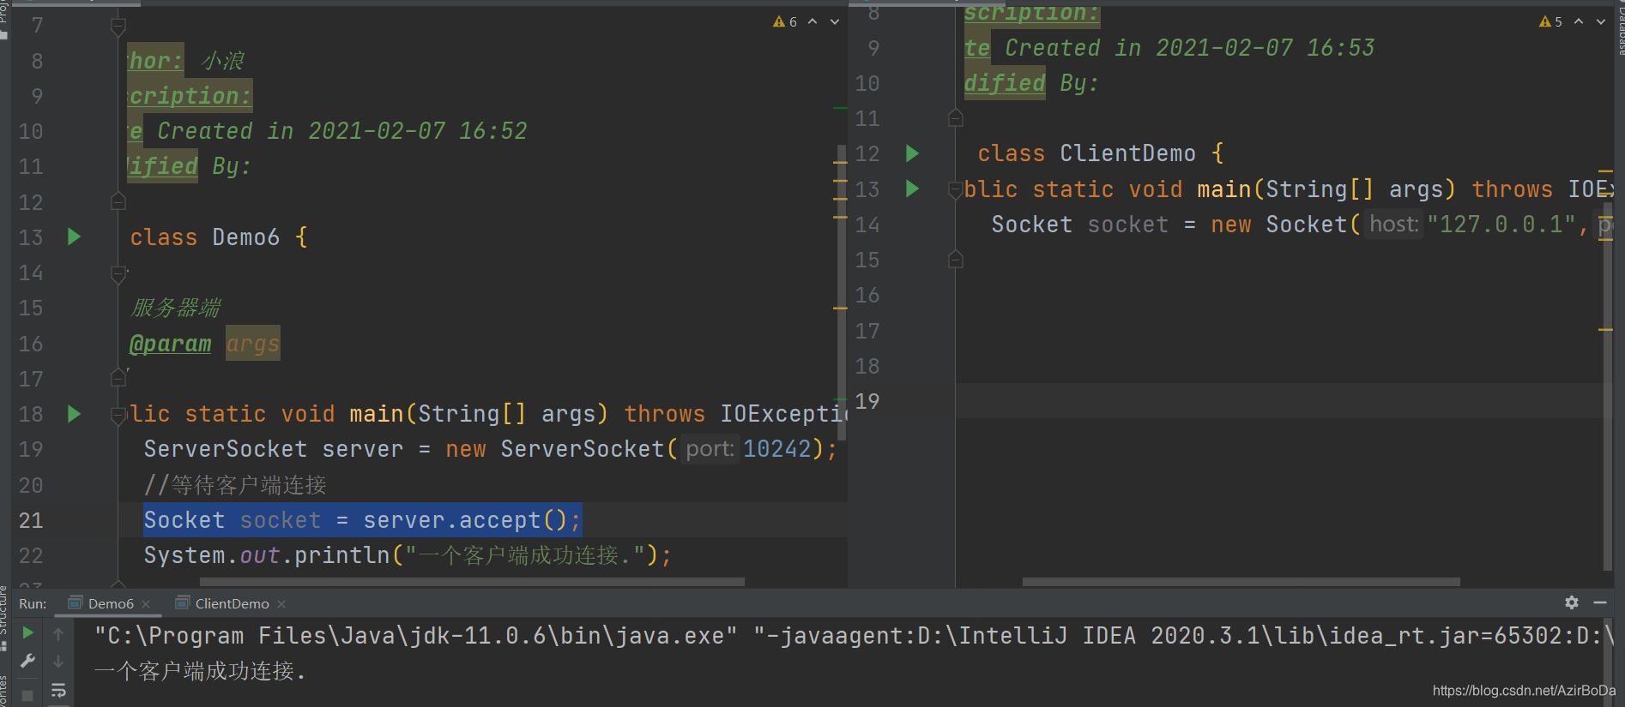Click the "127.0.0.1" host string
Screen dimensions: 1625x707
pos(1501,225)
